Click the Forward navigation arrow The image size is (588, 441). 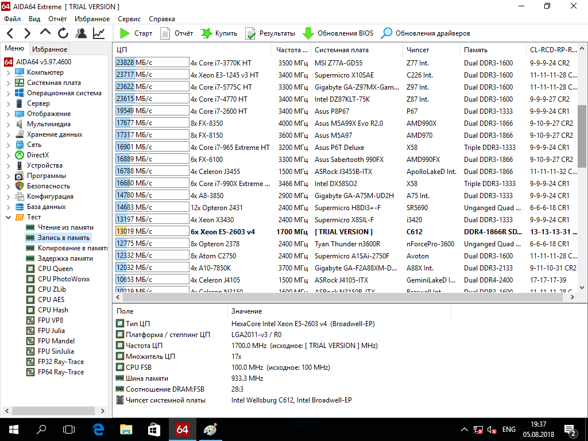coord(28,33)
